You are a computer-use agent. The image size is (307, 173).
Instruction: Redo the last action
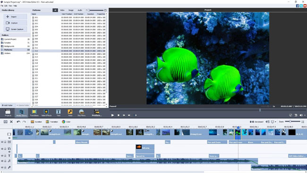click(x=24, y=121)
